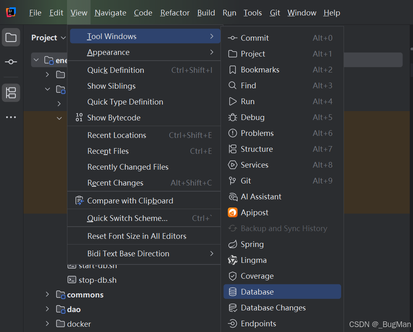Open the Project view dropdown
413x332 pixels.
pyautogui.click(x=63, y=38)
